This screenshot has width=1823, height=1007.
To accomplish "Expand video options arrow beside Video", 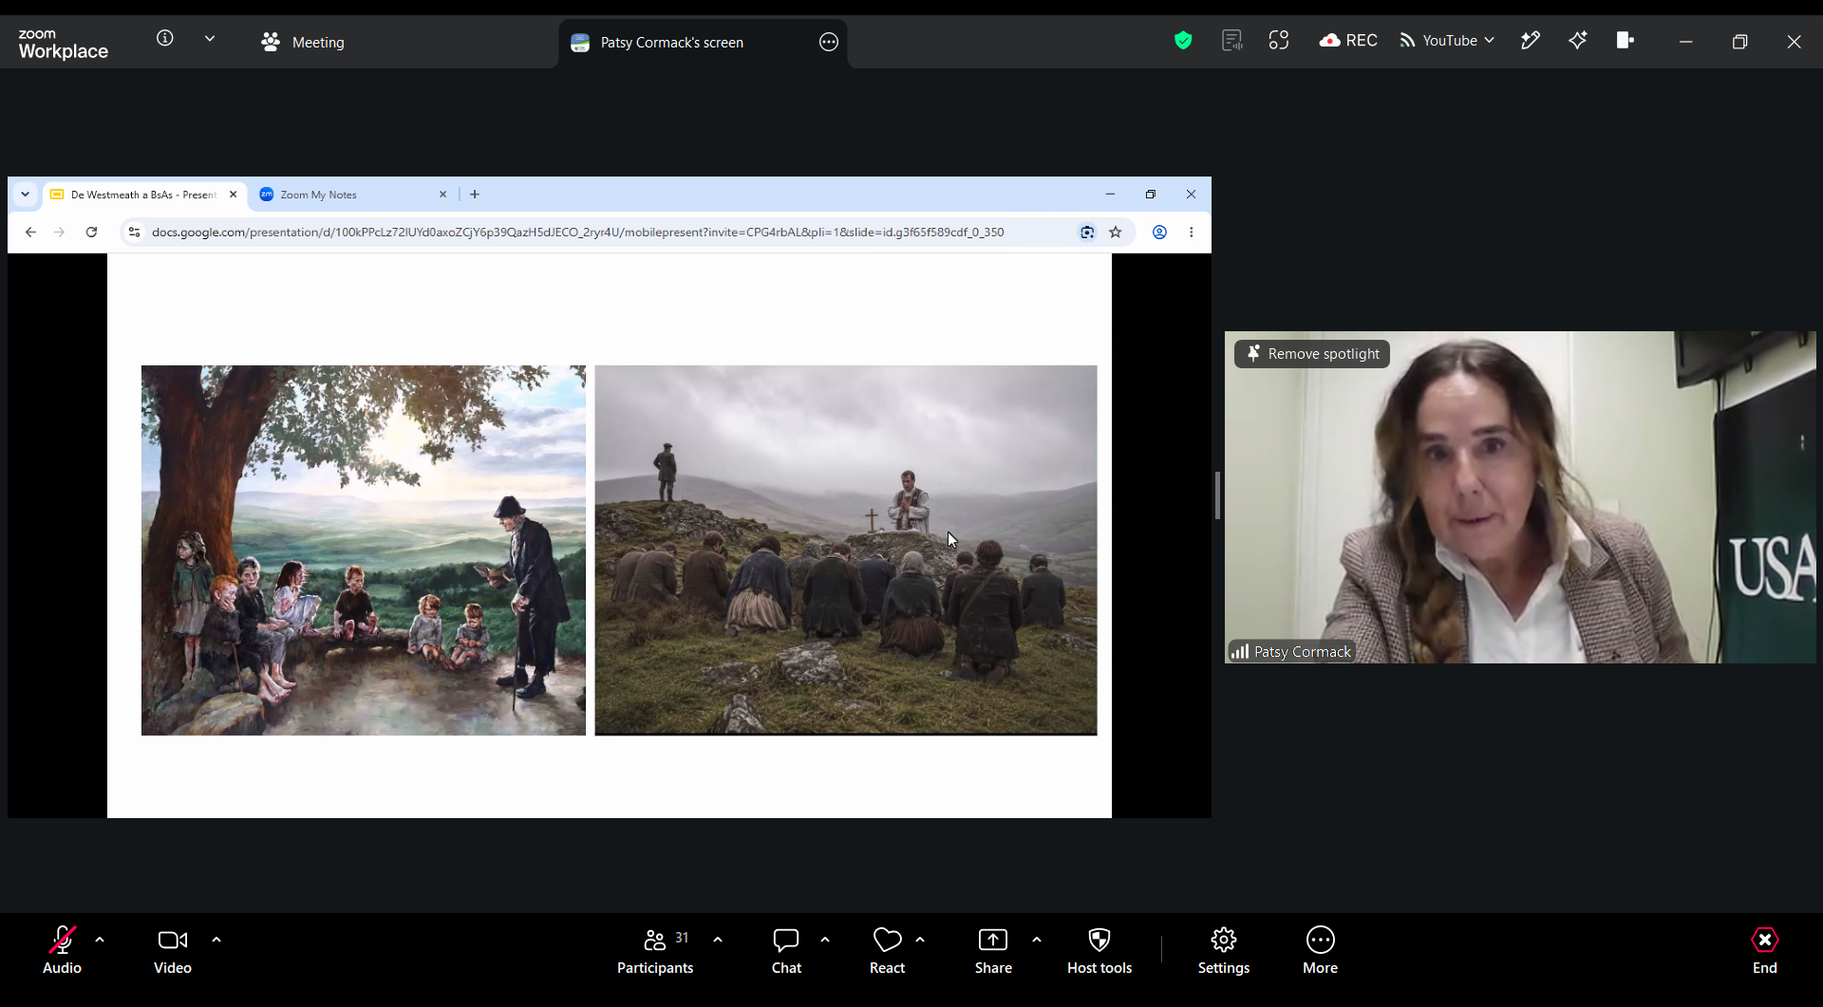I will [216, 940].
